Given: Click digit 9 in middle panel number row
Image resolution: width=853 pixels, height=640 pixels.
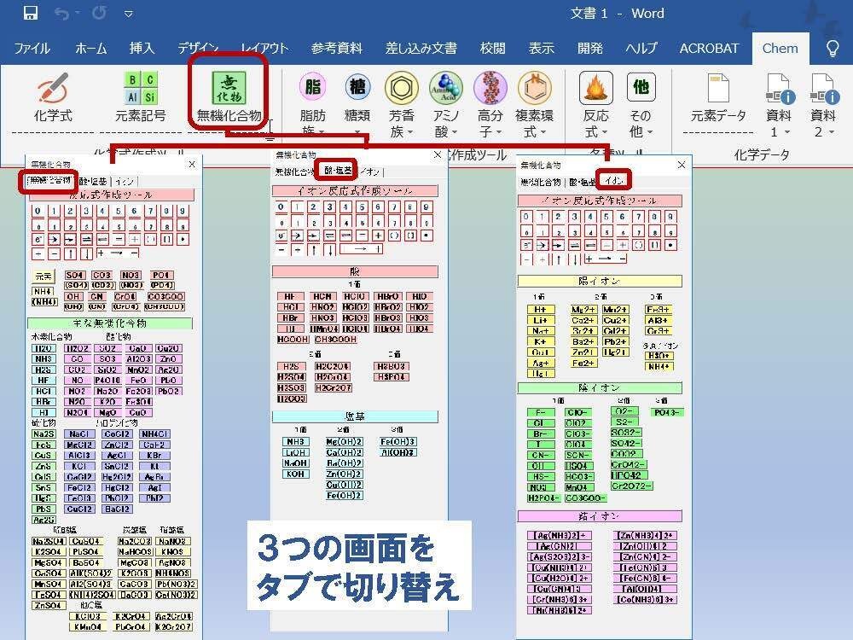Looking at the screenshot, I should coord(426,207).
